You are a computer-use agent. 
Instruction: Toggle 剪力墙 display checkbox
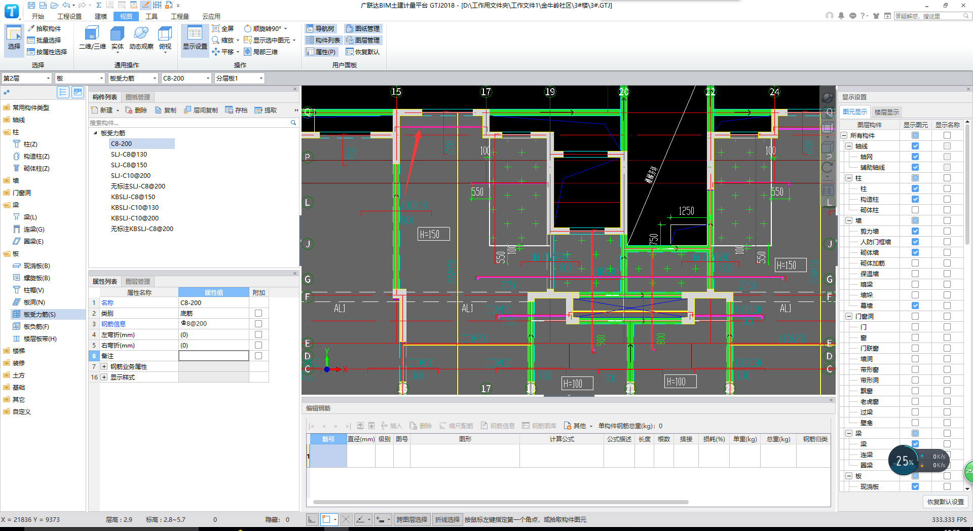[915, 231]
